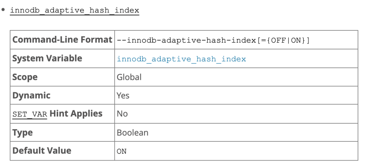This screenshot has width=369, height=165.
Task: Select the Global scope value
Action: (x=129, y=77)
